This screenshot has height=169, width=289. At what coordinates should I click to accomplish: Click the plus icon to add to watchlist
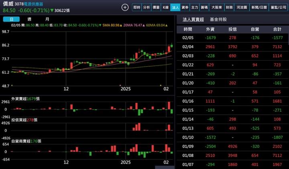(x=125, y=7)
